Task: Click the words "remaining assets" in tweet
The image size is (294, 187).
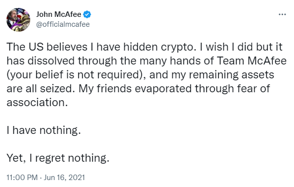Action: click(232, 74)
